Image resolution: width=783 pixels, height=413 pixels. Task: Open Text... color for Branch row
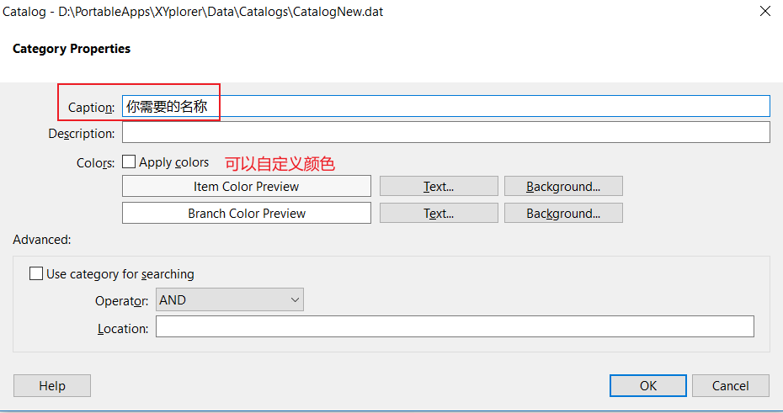pyautogui.click(x=439, y=213)
